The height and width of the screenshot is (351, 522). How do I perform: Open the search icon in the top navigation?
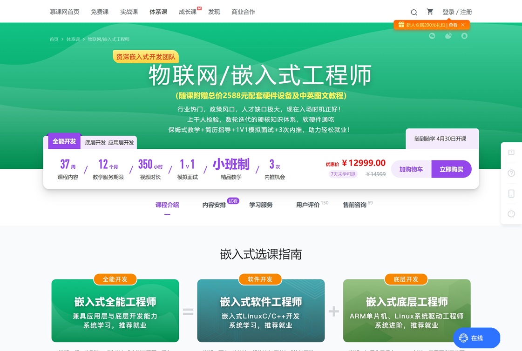click(x=414, y=12)
